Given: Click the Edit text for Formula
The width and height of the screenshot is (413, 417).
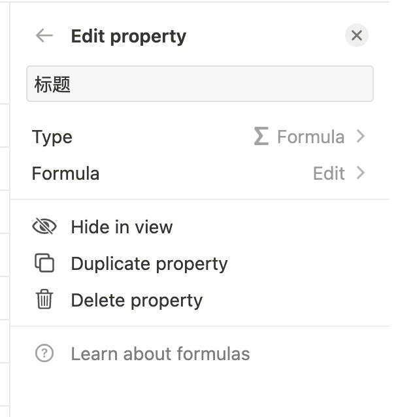Looking at the screenshot, I should pos(329,174).
